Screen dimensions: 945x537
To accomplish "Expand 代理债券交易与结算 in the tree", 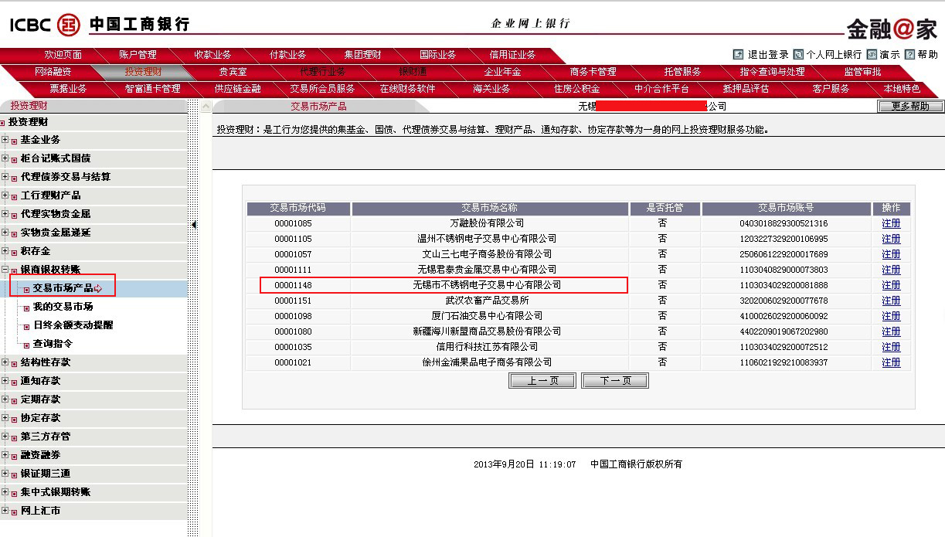I will [x=5, y=177].
